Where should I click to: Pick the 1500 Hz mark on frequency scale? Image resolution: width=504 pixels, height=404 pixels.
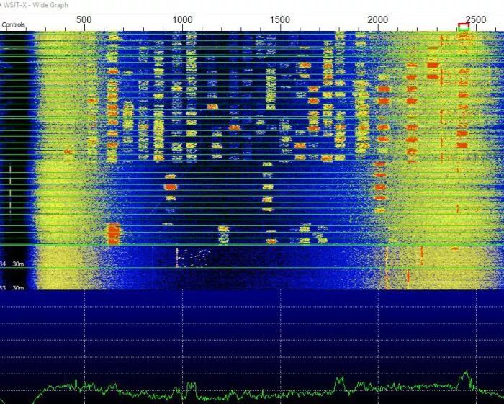(279, 19)
